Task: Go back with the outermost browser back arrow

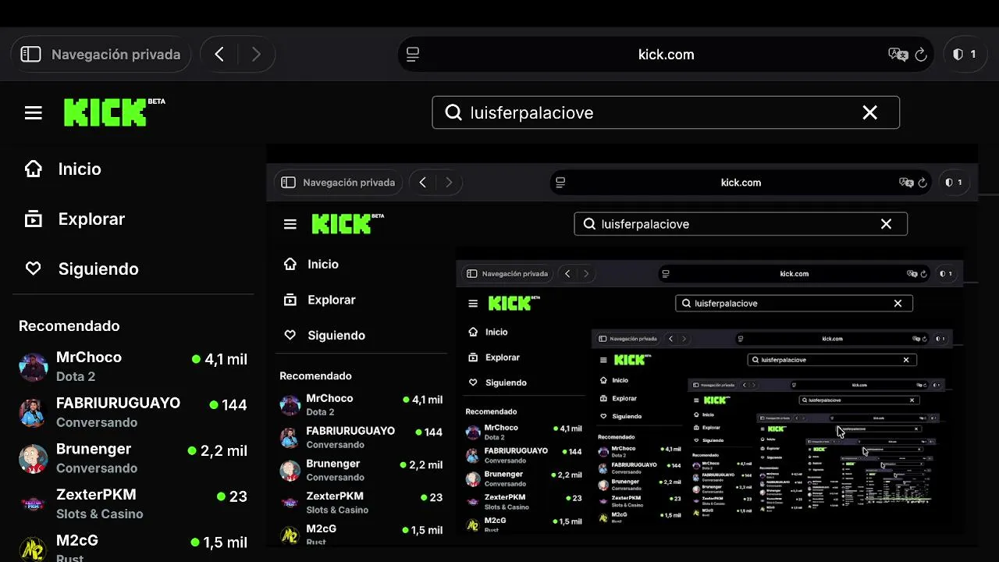Action: click(219, 55)
